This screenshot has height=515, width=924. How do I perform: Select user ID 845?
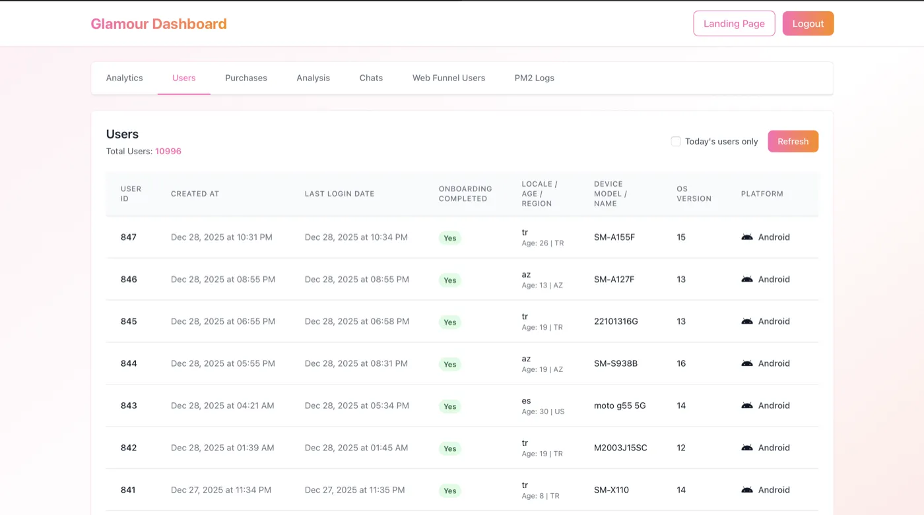[129, 322]
